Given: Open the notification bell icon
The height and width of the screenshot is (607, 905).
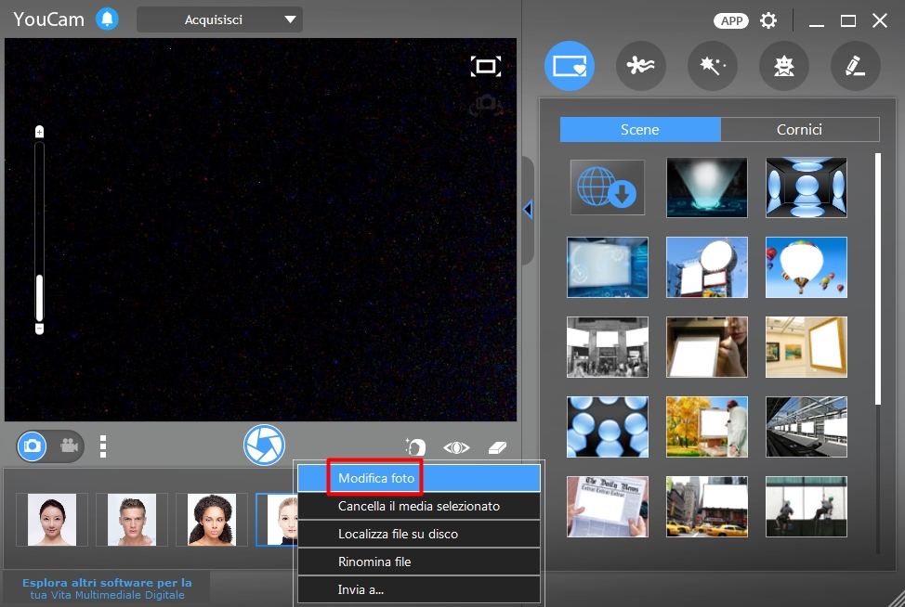Looking at the screenshot, I should tap(107, 19).
